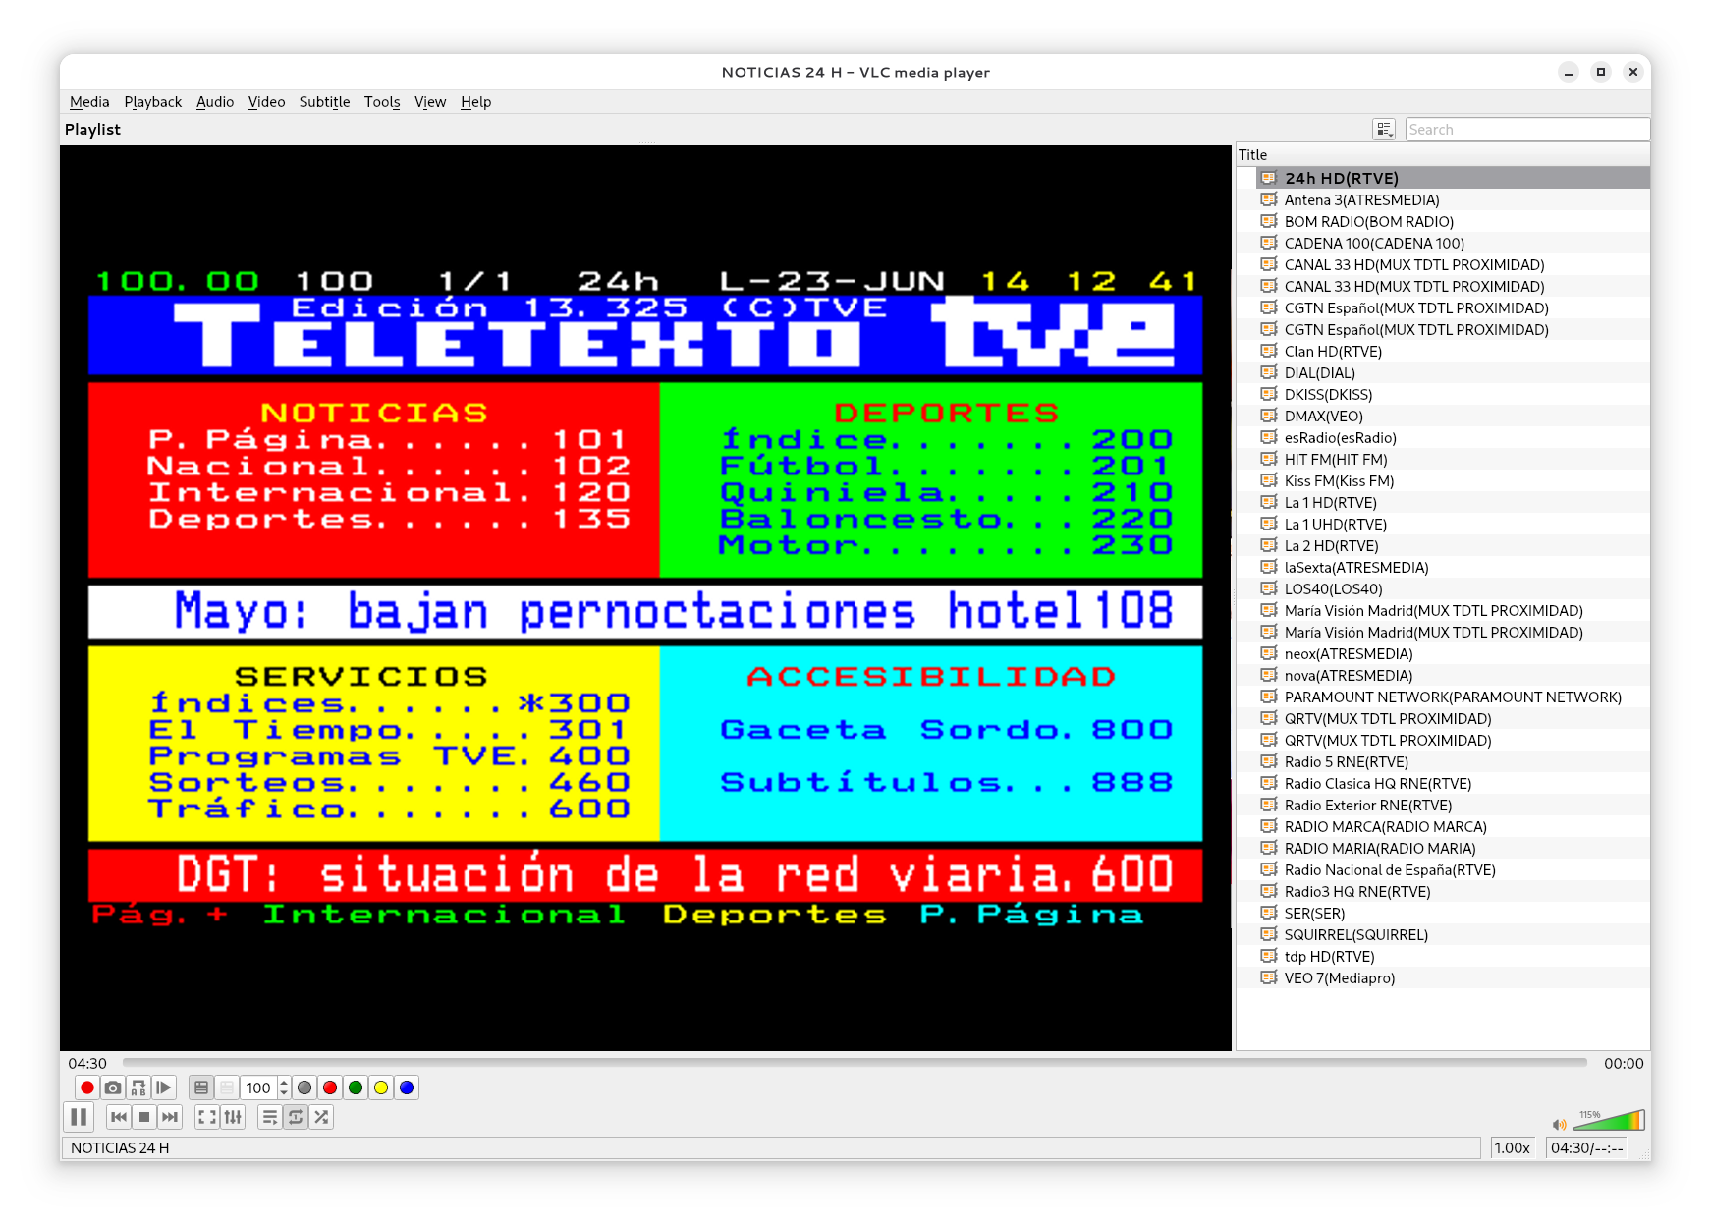
Task: Select laSexta(ATRESMEDIA) channel
Action: pyautogui.click(x=1454, y=567)
